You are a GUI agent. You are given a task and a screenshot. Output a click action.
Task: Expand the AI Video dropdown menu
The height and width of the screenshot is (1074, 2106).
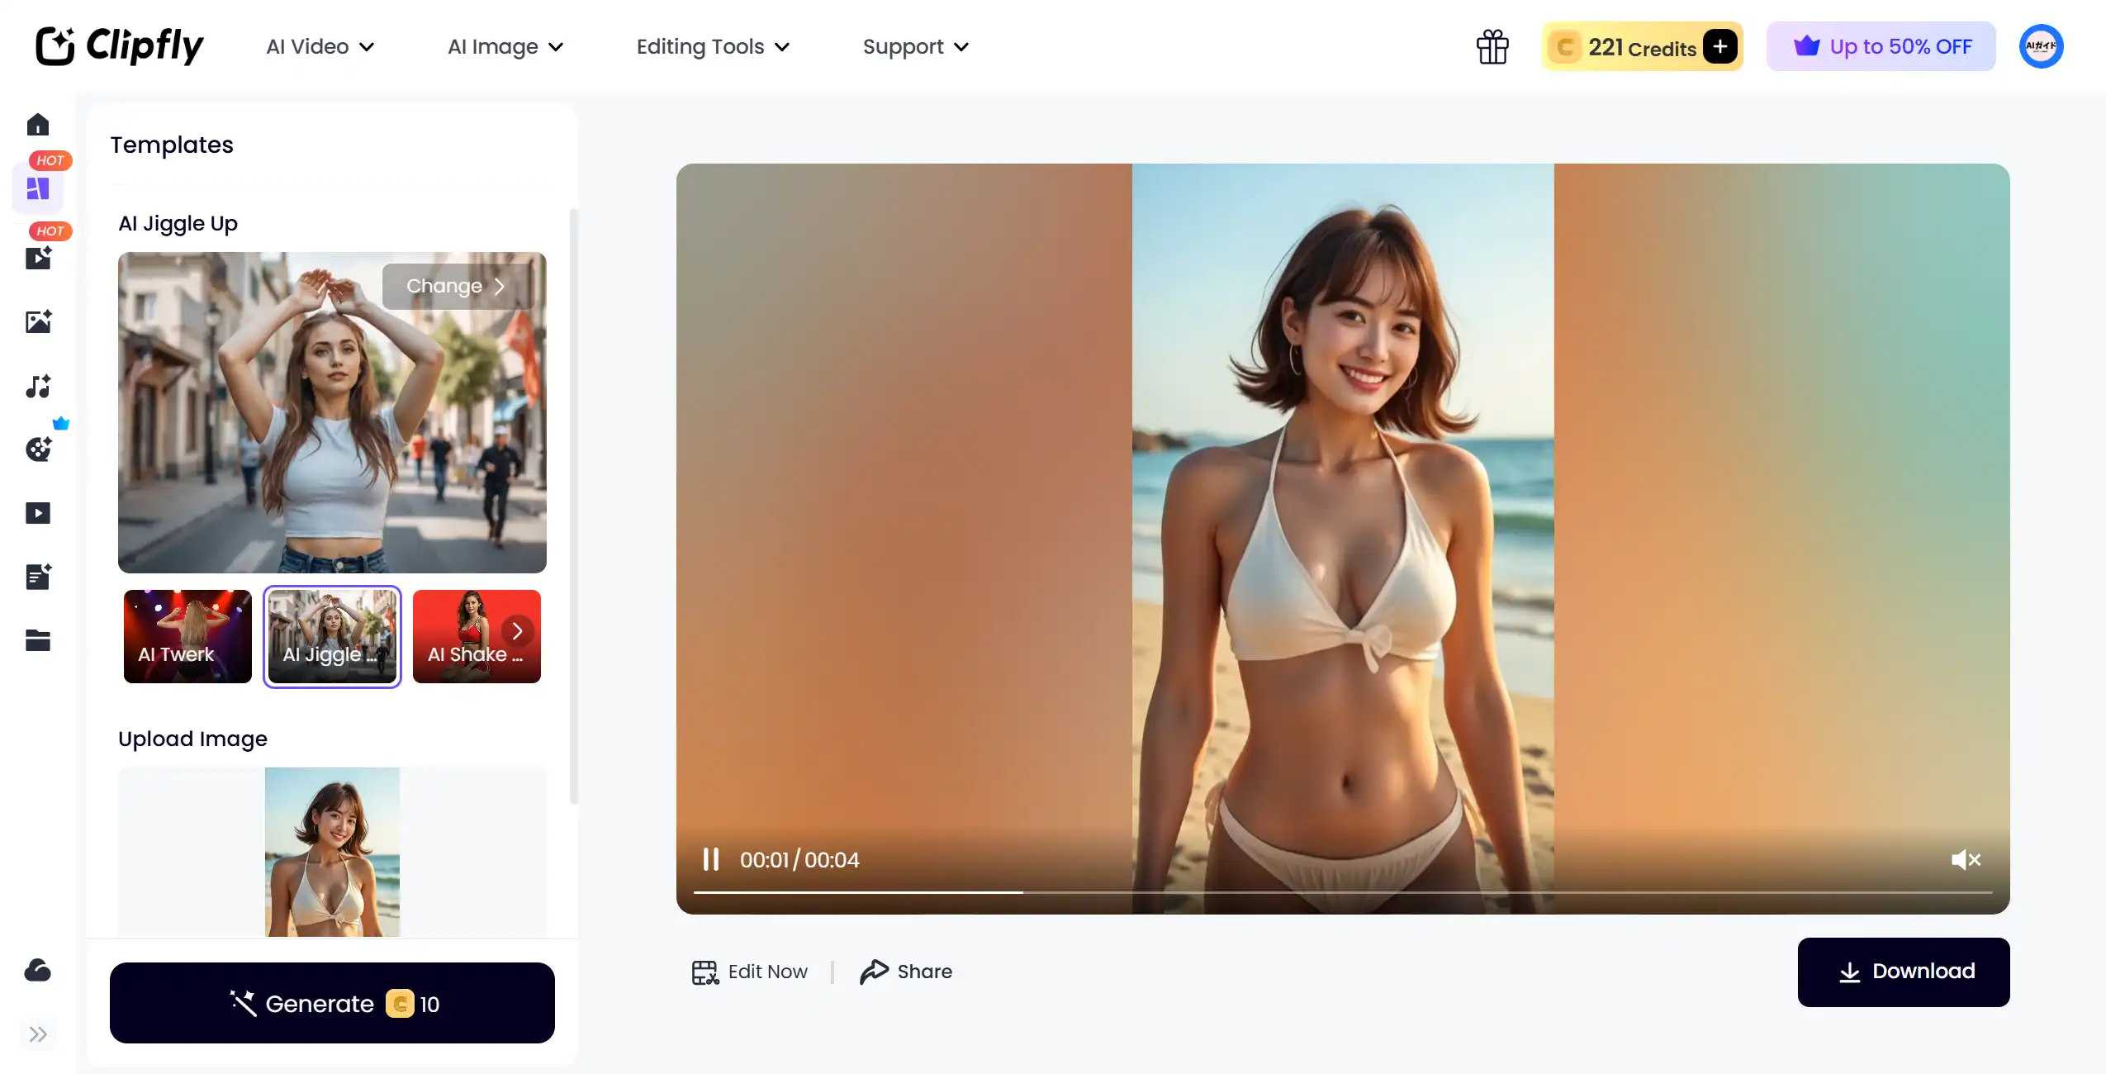tap(320, 47)
